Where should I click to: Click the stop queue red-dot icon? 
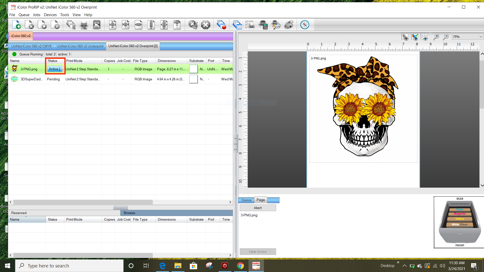coord(221,25)
